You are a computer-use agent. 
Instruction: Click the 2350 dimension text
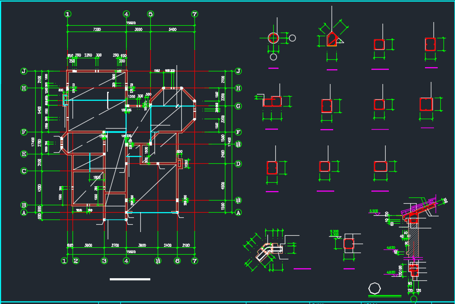pos(88,55)
